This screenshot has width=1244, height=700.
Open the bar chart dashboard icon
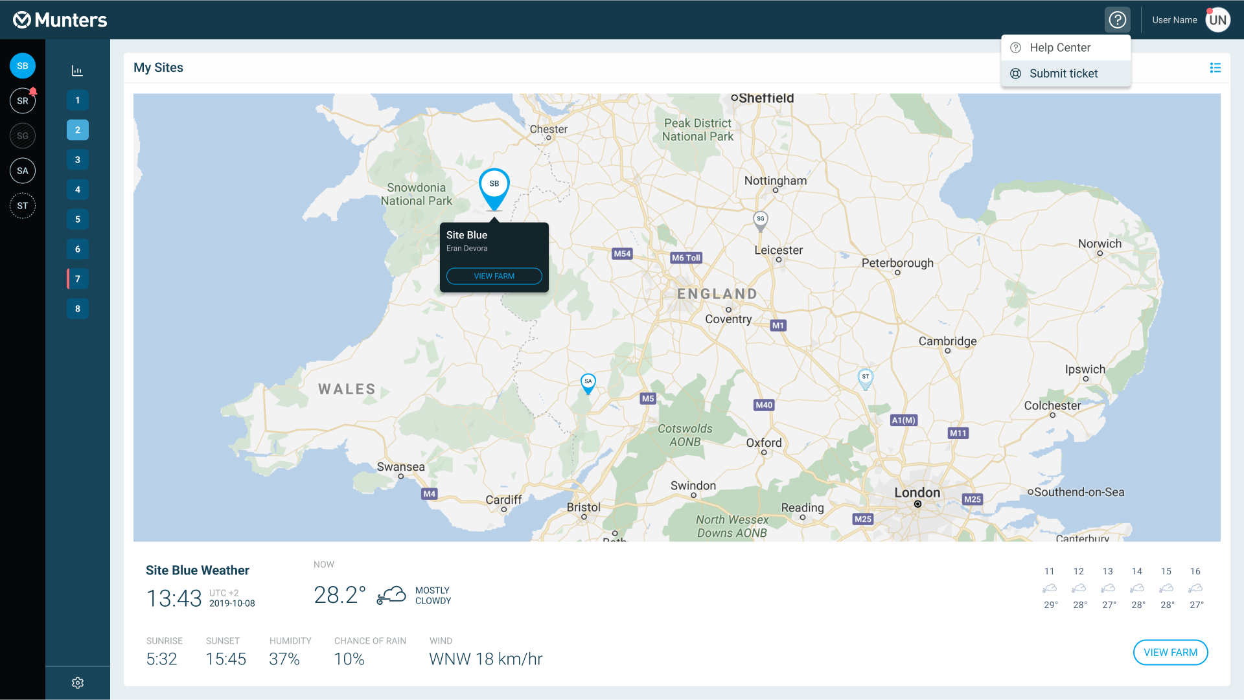click(77, 71)
